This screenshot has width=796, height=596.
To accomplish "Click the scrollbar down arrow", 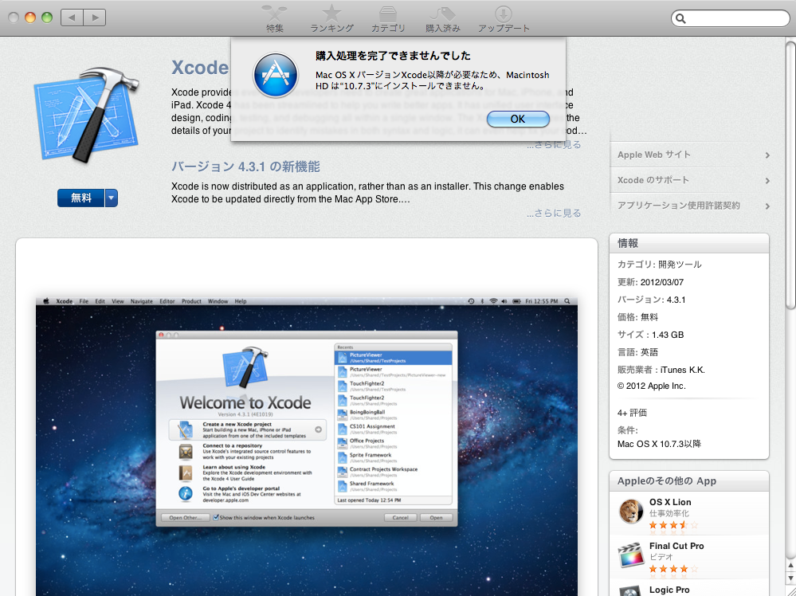I will [x=790, y=578].
